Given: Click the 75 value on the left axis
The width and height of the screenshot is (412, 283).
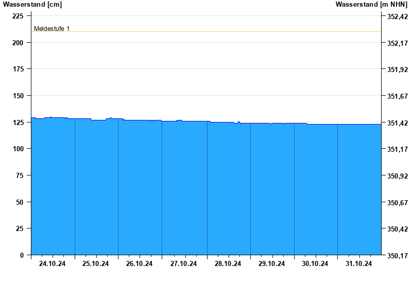Looking at the screenshot, I should pos(20,175).
